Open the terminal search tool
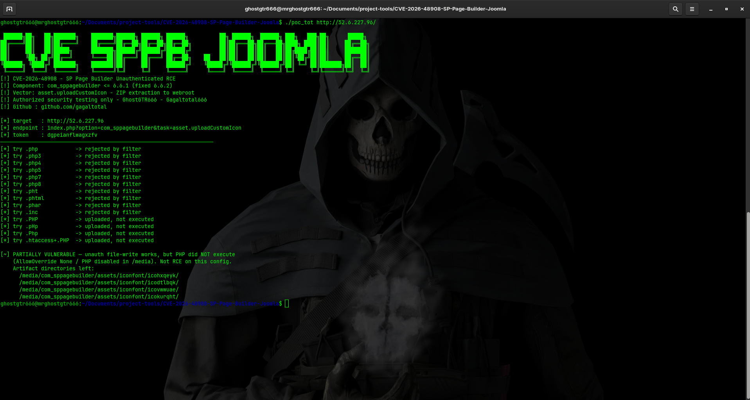The height and width of the screenshot is (400, 750). pos(675,9)
